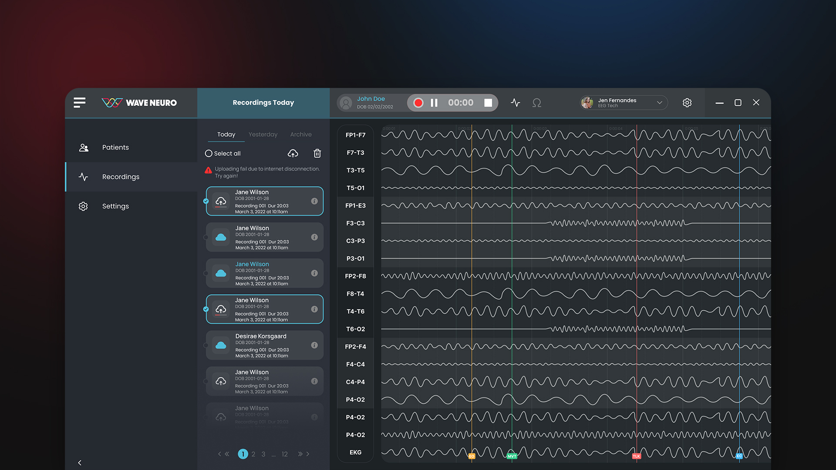Click the upload icon on the first Jane Wilson card
Screen dimensions: 836x470
point(221,201)
